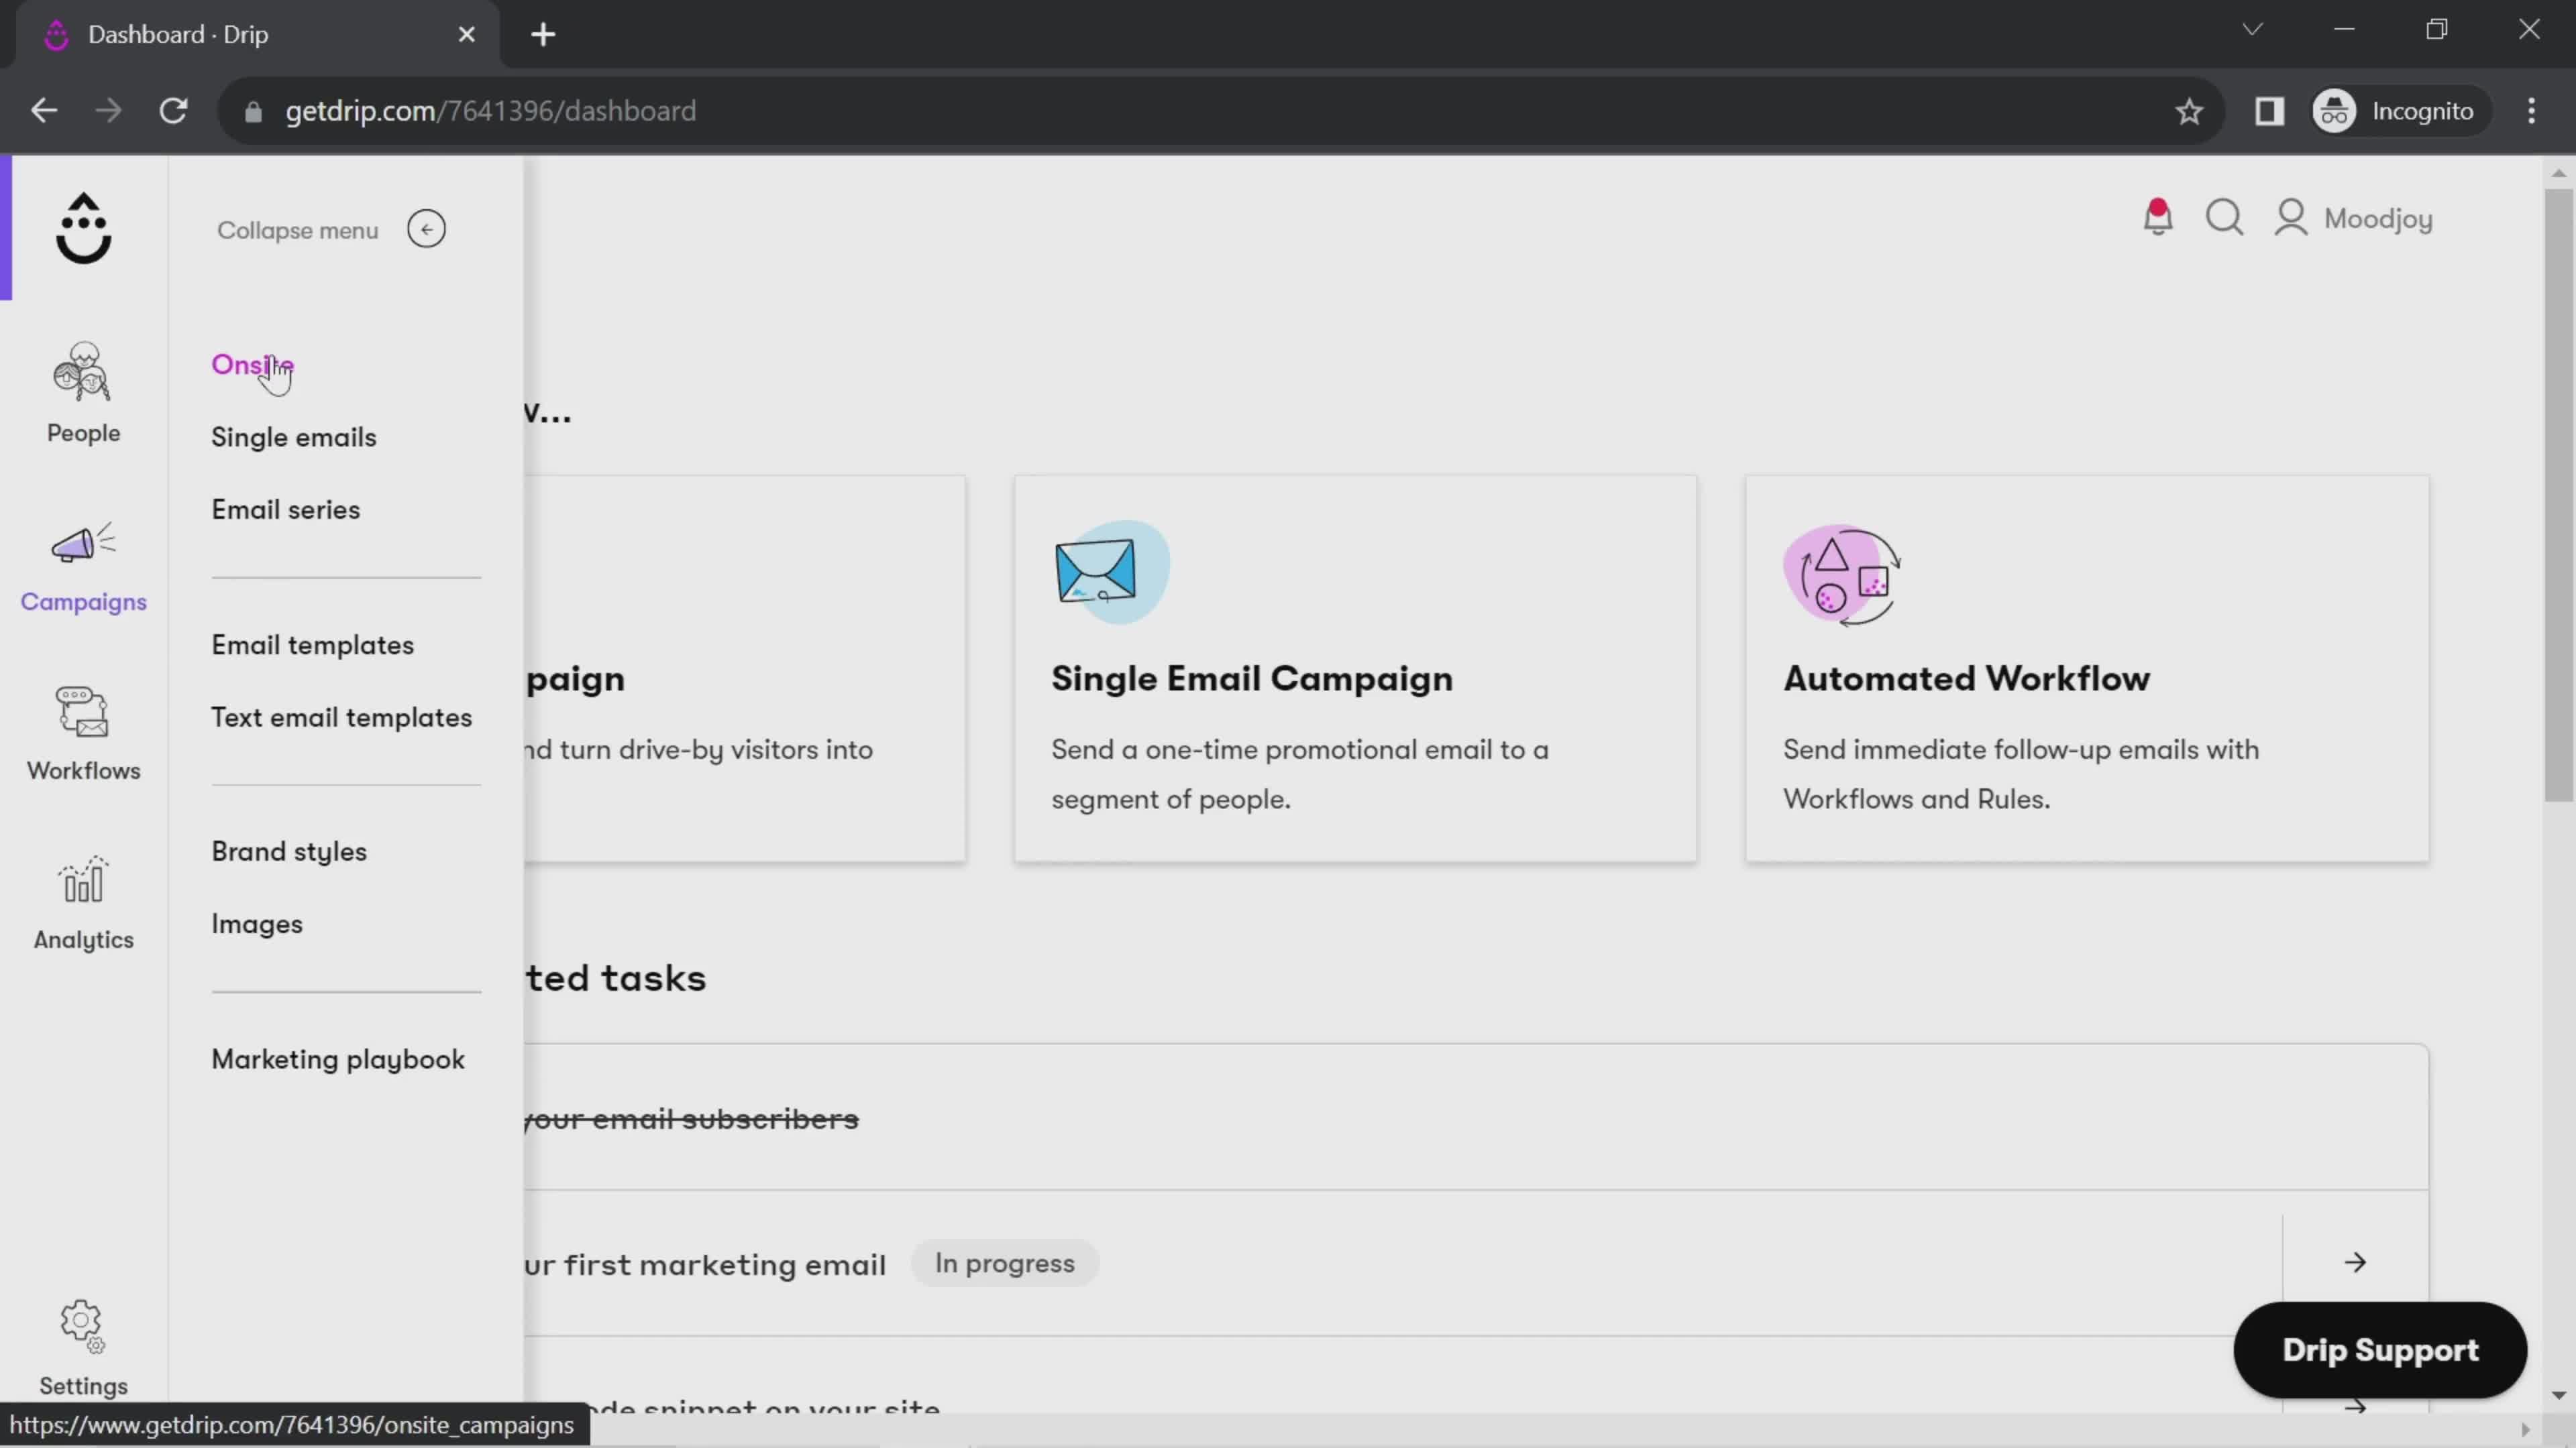Viewport: 2576px width, 1448px height.
Task: Open a new browser tab
Action: [543, 35]
